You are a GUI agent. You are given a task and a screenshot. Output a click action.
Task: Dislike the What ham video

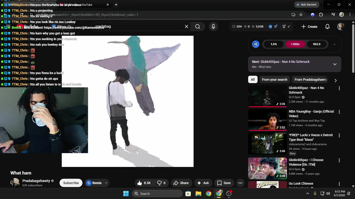point(161,183)
